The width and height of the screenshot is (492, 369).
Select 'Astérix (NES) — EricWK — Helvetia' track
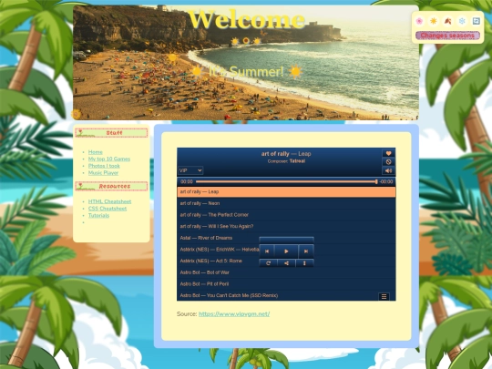pyautogui.click(x=218, y=250)
